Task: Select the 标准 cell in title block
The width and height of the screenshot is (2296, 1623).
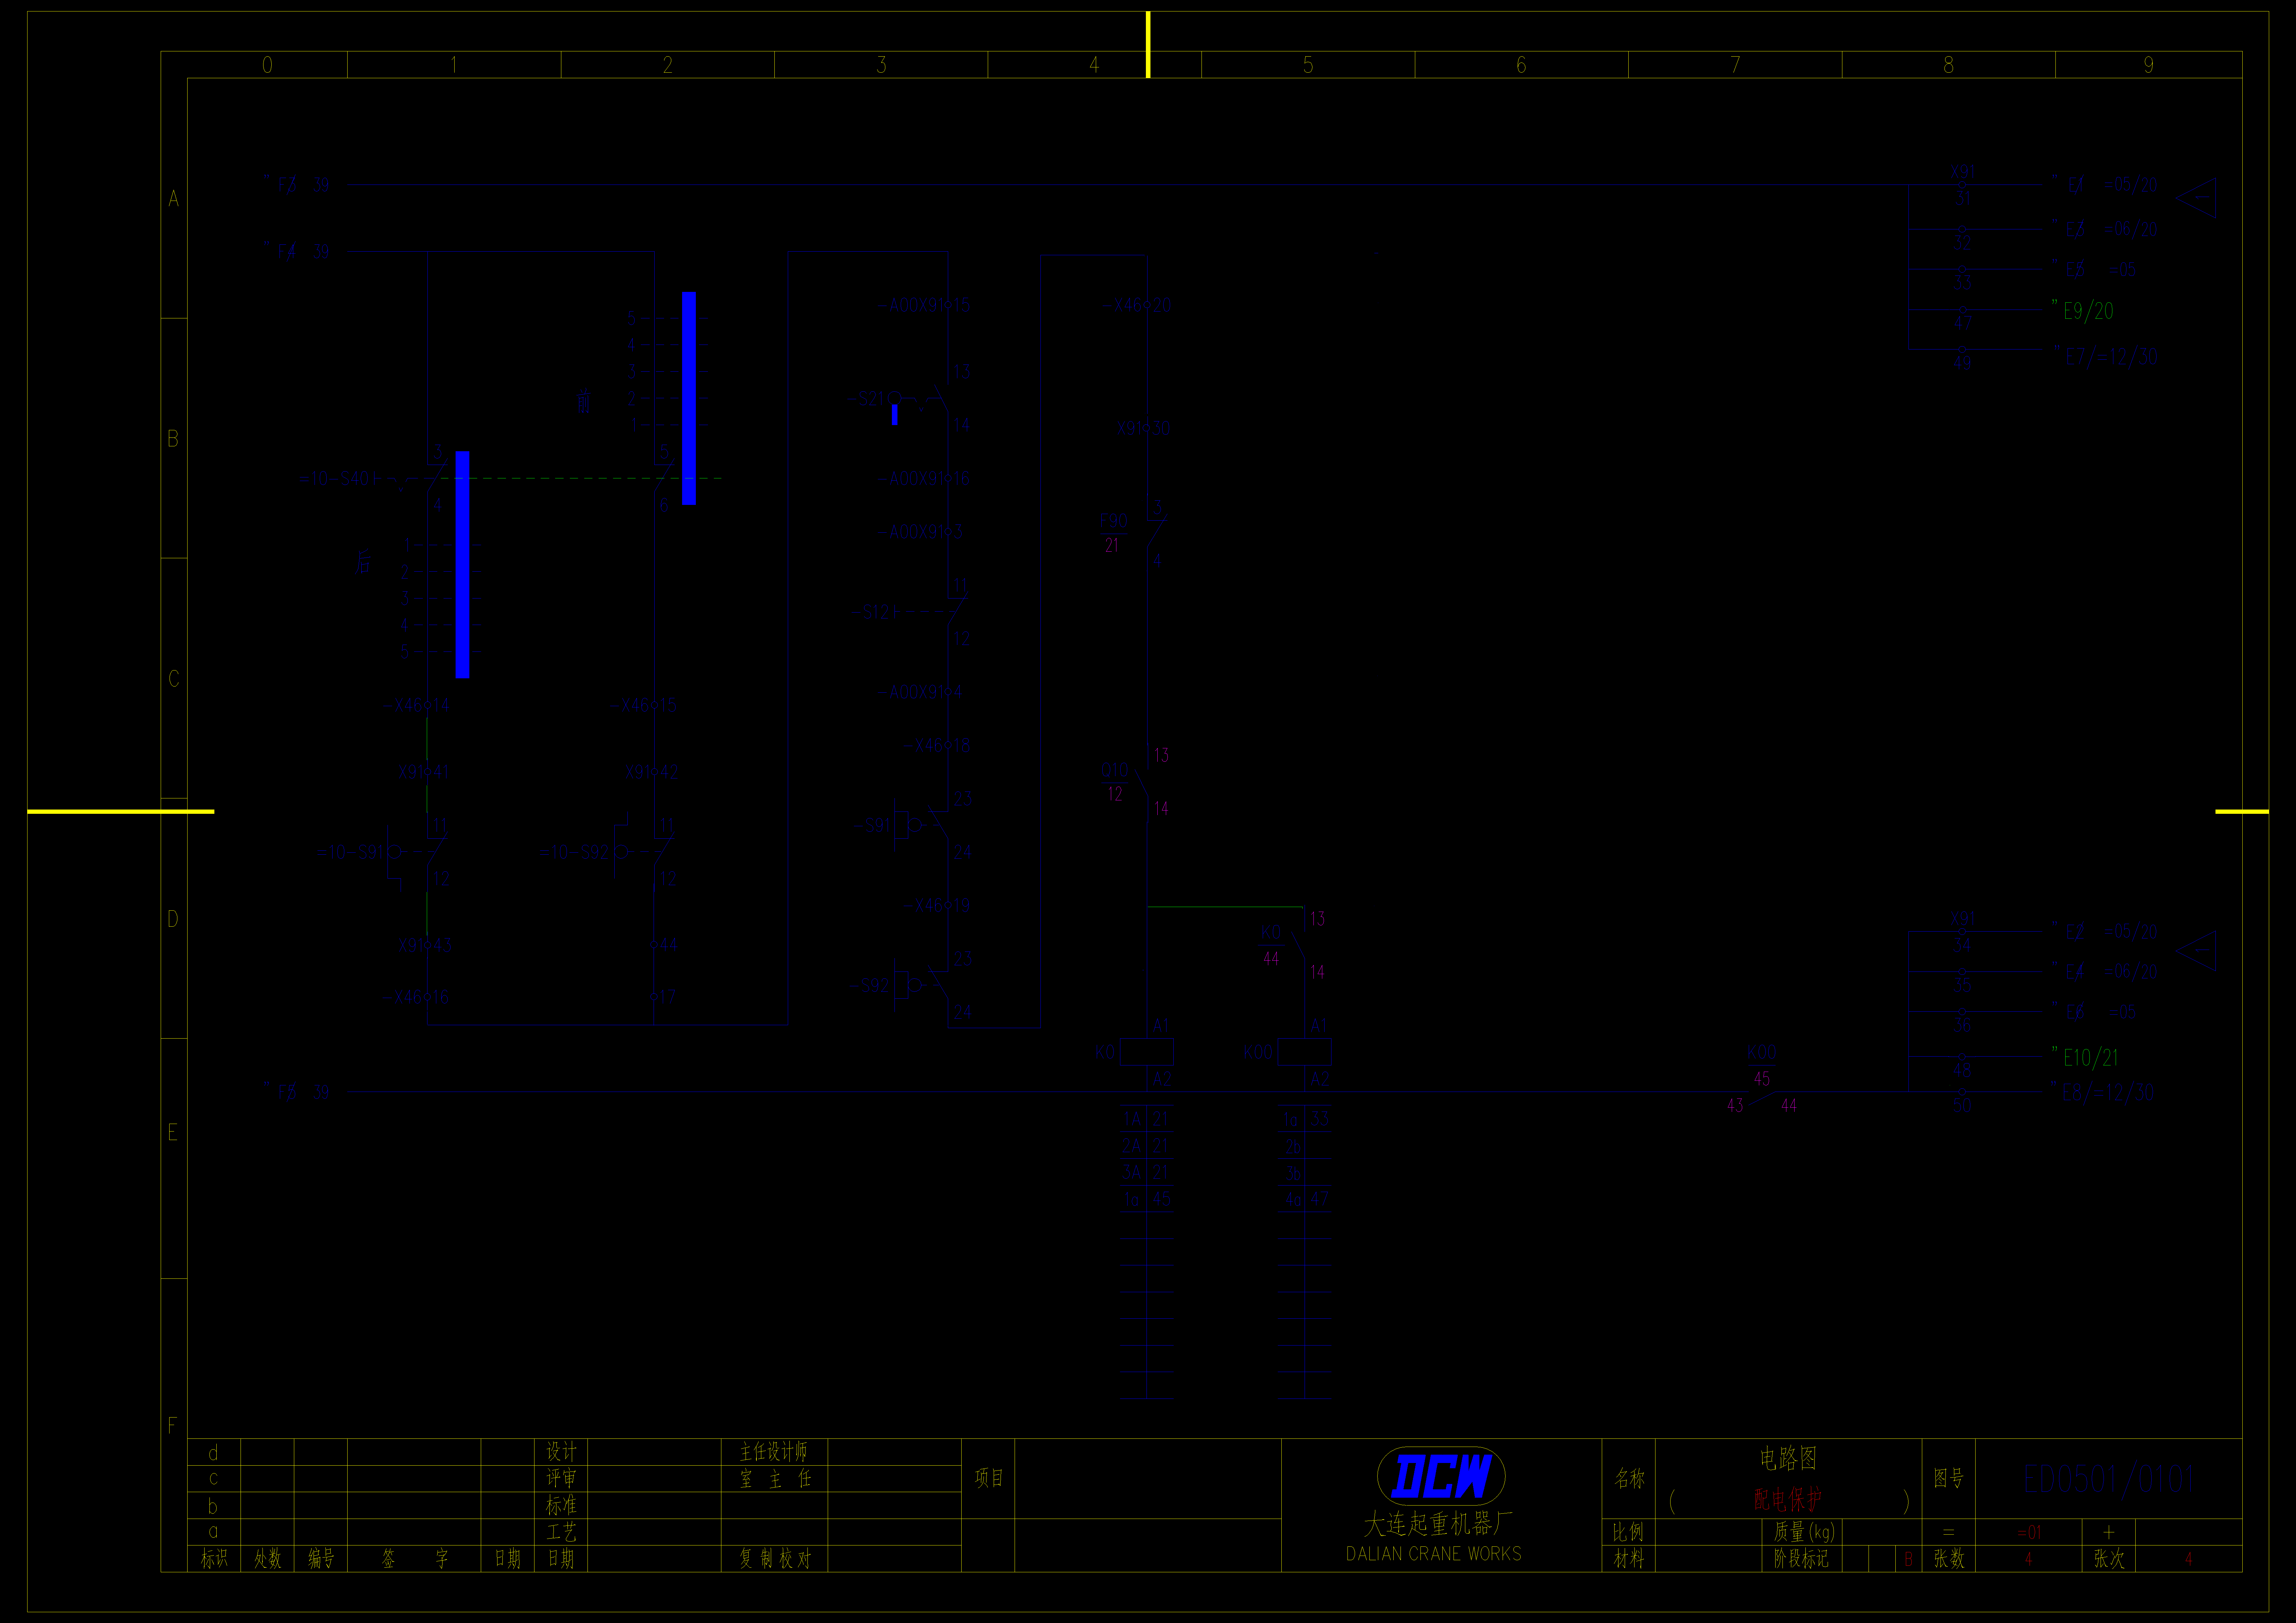Action: pyautogui.click(x=561, y=1505)
